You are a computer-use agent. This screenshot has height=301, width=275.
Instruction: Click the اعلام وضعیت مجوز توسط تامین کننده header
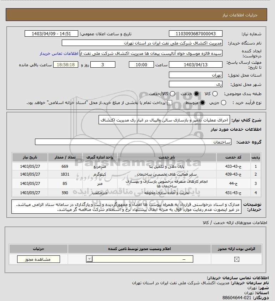(140, 249)
